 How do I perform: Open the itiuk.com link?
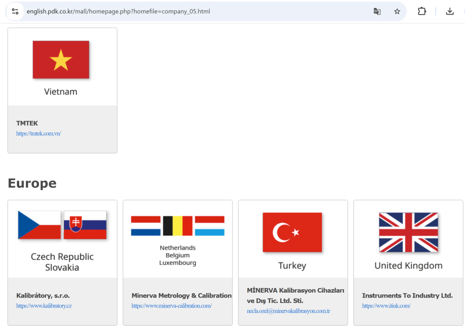click(x=386, y=305)
